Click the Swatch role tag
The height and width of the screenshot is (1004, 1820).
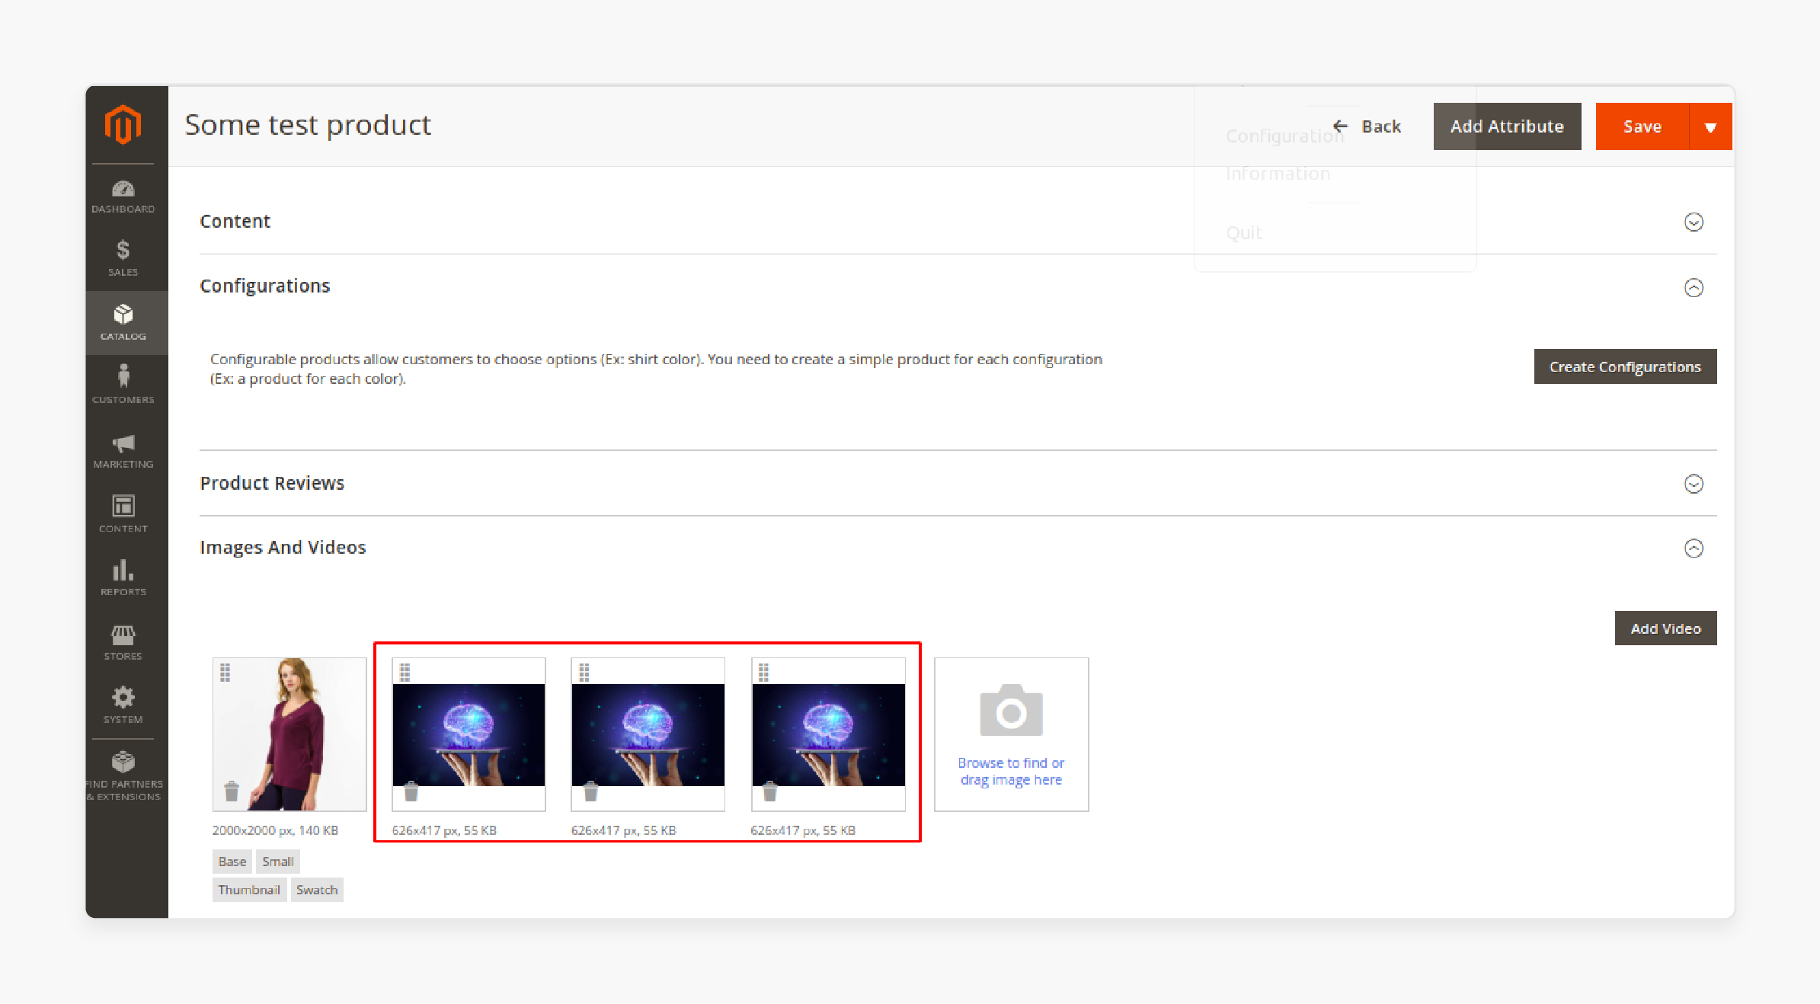click(x=317, y=890)
